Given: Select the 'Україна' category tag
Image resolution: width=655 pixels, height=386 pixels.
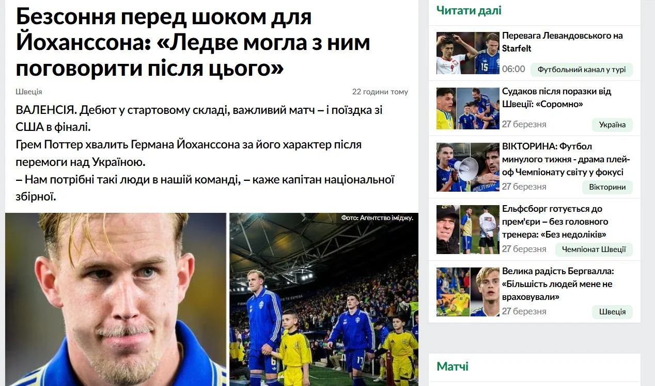Looking at the screenshot, I should pyautogui.click(x=612, y=125).
